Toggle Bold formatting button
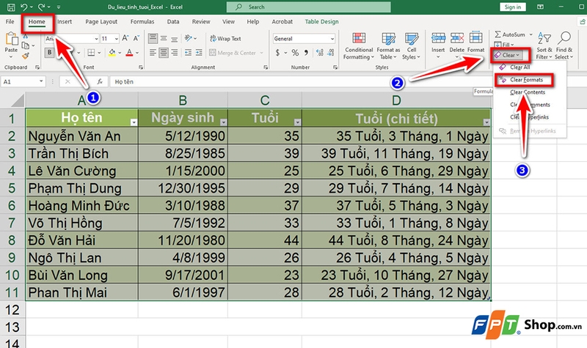 point(49,53)
